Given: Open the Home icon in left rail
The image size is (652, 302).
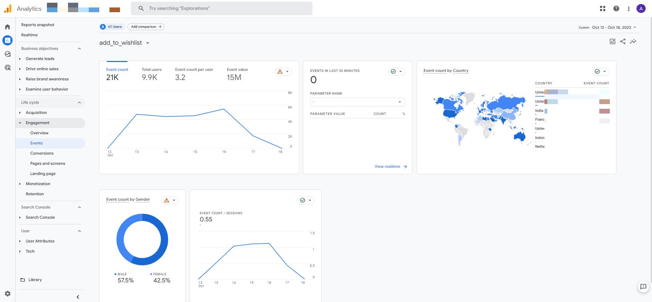Looking at the screenshot, I should [7, 27].
